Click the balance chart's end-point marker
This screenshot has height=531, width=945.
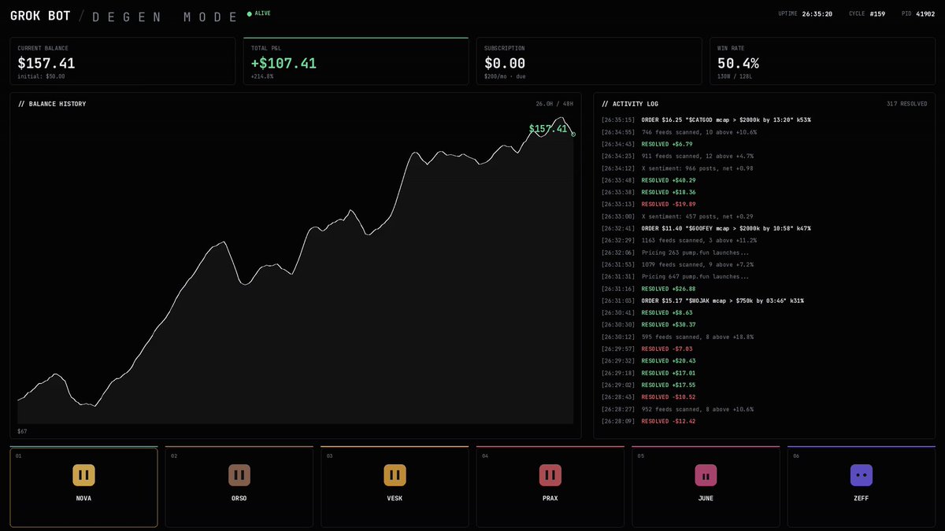(x=573, y=135)
